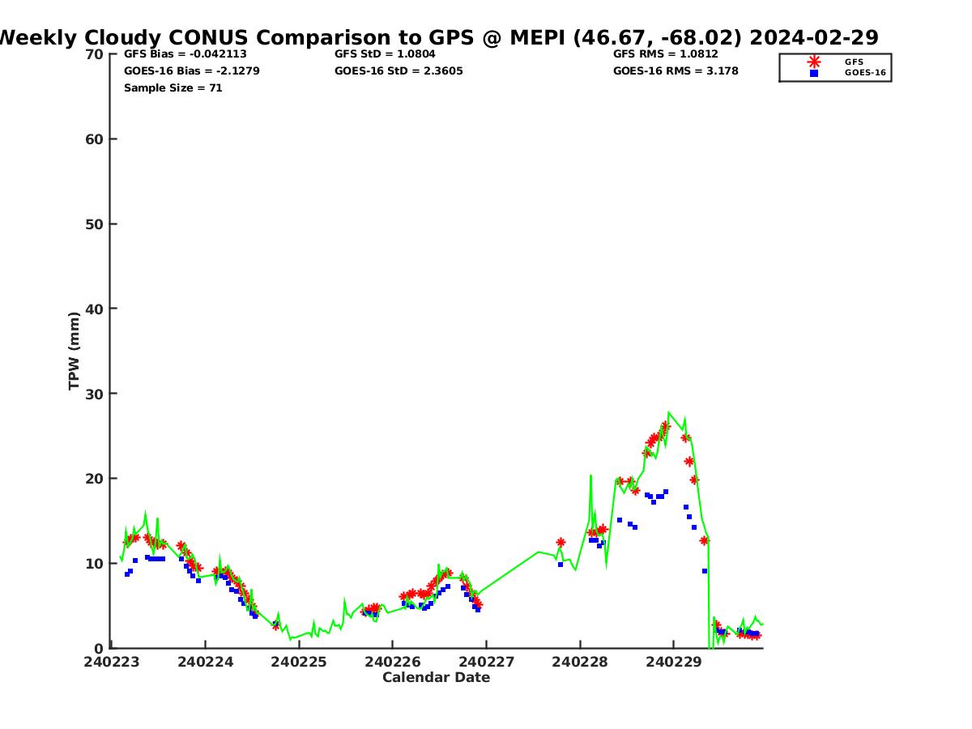Viewport: 972px width, 729px height.
Task: Click the green line's highest peak near 240229
Action: coord(669,412)
